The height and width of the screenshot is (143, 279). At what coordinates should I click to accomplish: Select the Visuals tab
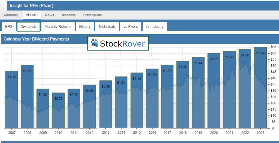(x=32, y=15)
